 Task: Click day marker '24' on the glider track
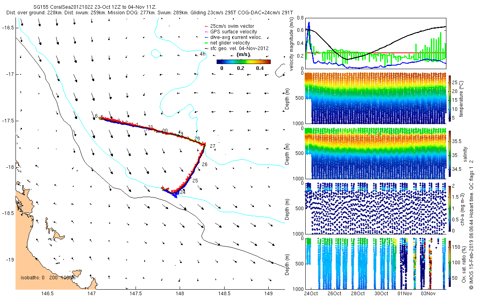[x=182, y=192]
